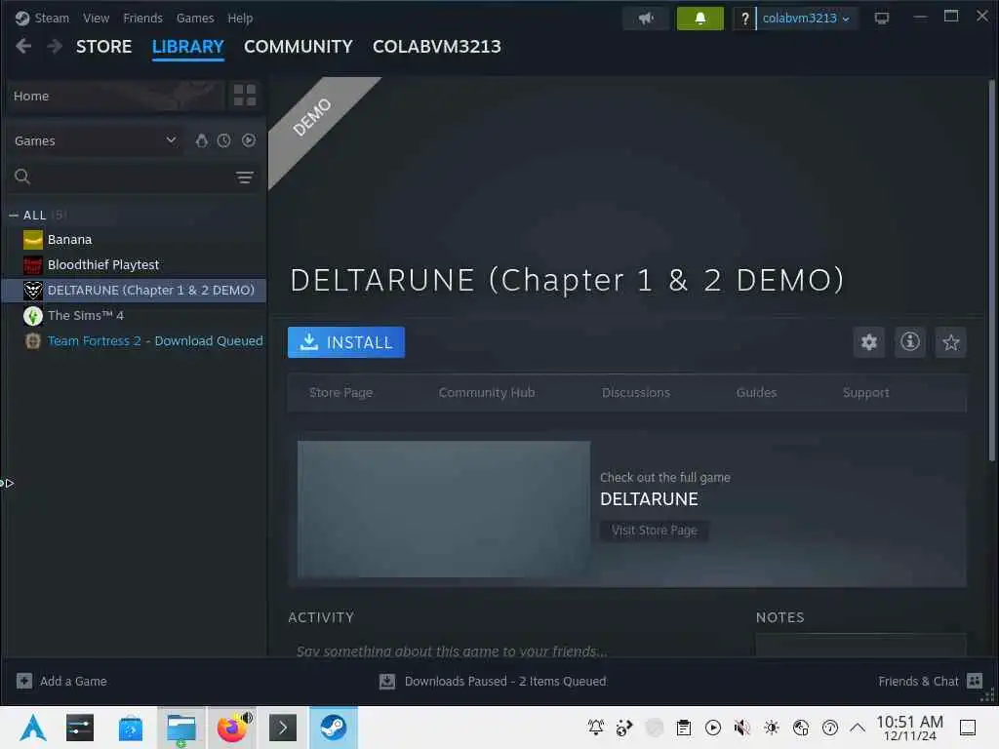Image resolution: width=999 pixels, height=749 pixels.
Task: Show game info icon
Action: click(x=910, y=342)
